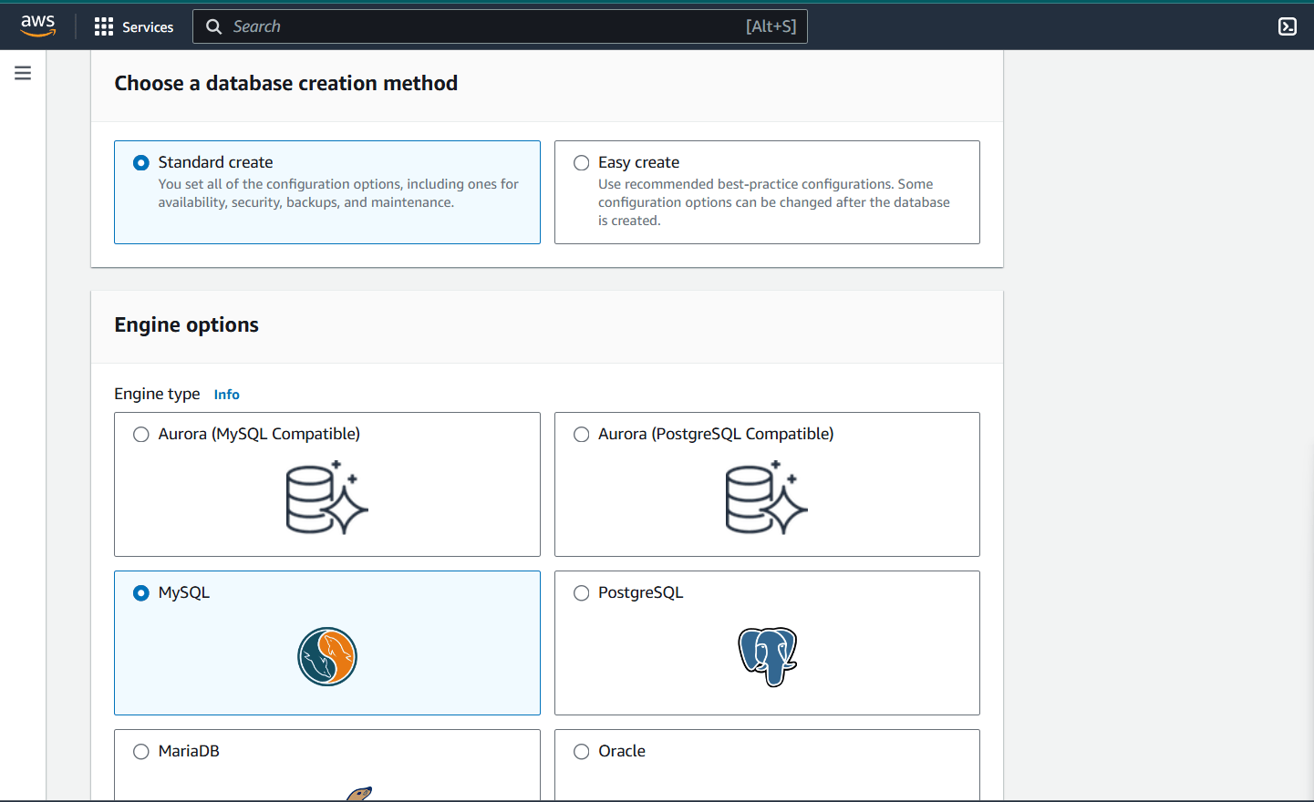Focus the AWS Search input field
The image size is (1314, 802).
500,26
